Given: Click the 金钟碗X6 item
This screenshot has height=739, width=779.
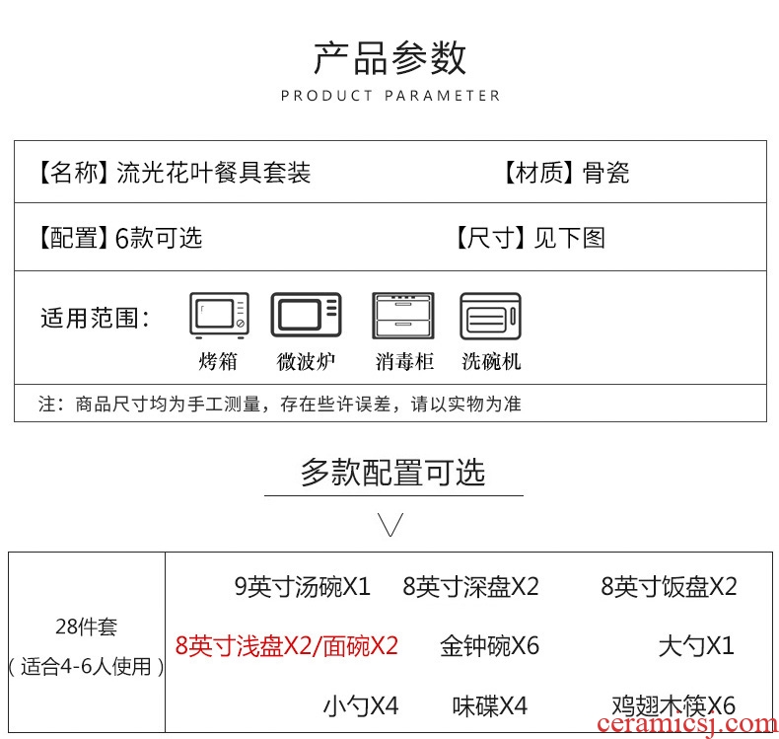Looking at the screenshot, I should pyautogui.click(x=489, y=646).
